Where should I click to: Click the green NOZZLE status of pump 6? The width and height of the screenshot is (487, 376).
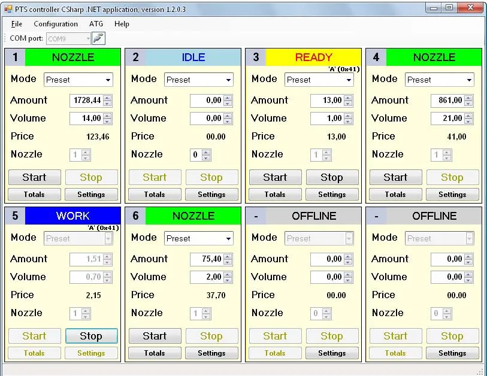pos(193,216)
